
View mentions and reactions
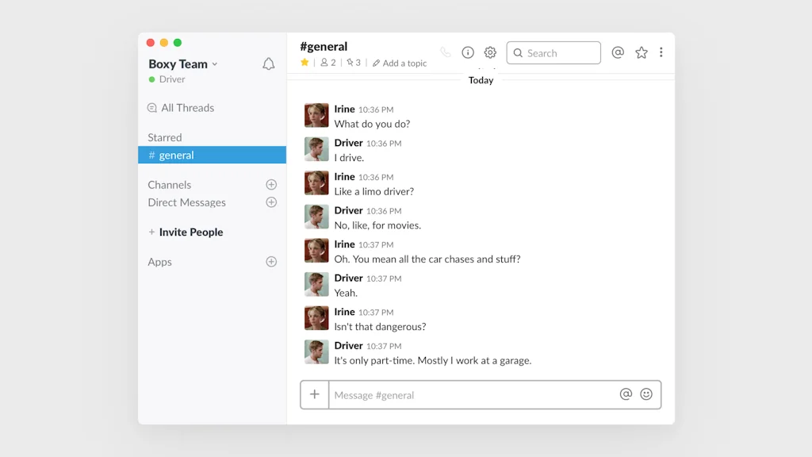click(x=618, y=52)
